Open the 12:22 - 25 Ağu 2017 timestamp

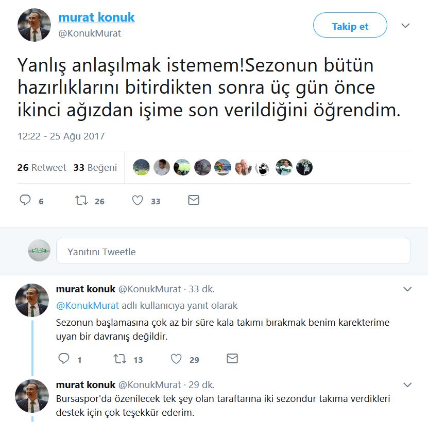pos(61,136)
